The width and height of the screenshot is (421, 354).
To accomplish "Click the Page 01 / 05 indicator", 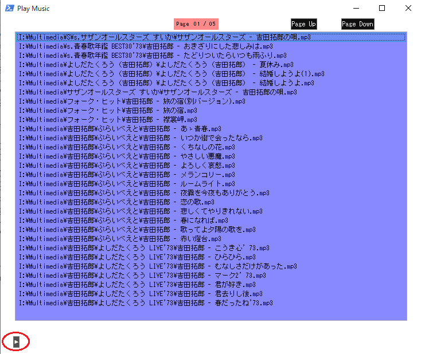I will [196, 24].
